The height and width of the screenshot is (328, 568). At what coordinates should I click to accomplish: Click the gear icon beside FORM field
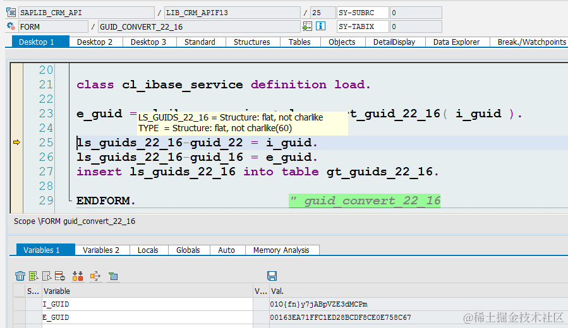click(11, 26)
